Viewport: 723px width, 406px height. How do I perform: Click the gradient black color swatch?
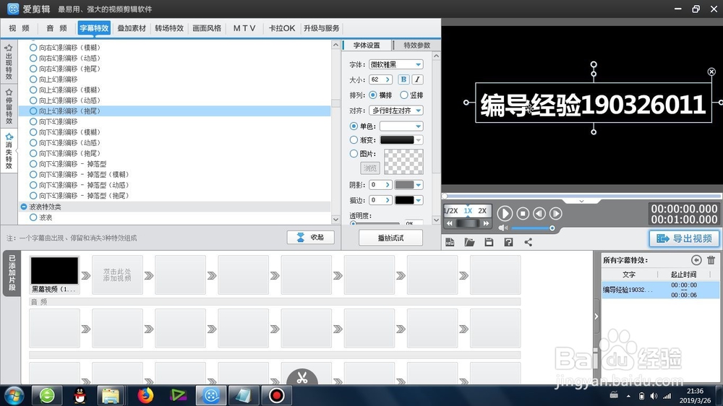tap(397, 139)
